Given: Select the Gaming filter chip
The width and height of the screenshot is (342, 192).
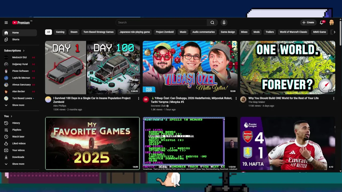Looking at the screenshot, I should click(60, 32).
